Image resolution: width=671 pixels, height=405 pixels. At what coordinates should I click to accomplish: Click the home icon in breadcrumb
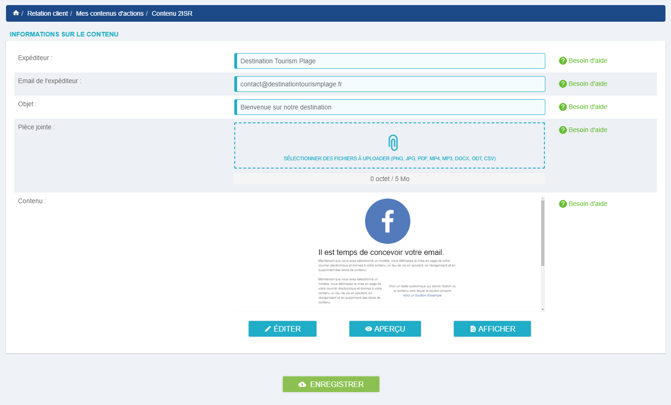point(16,13)
